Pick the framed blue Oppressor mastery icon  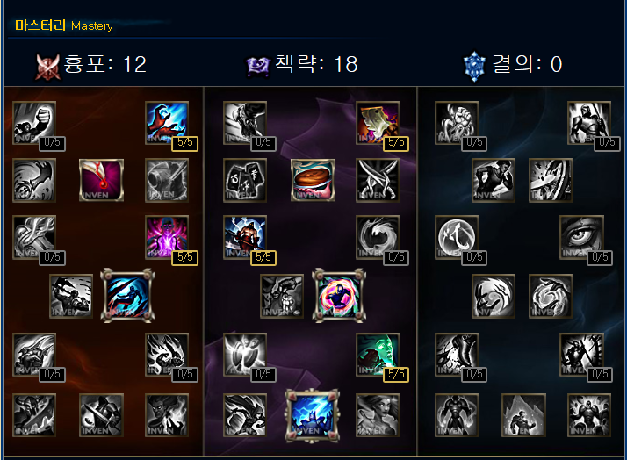(x=127, y=295)
